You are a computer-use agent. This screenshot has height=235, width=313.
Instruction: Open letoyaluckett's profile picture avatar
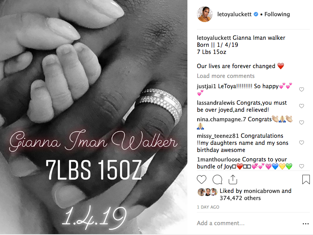click(205, 14)
